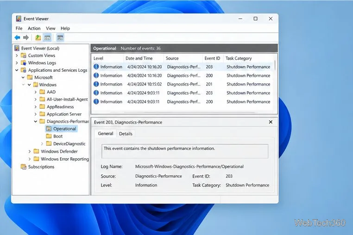The height and width of the screenshot is (235, 353).
Task: Maximize the Event Viewer window
Action: click(256, 19)
